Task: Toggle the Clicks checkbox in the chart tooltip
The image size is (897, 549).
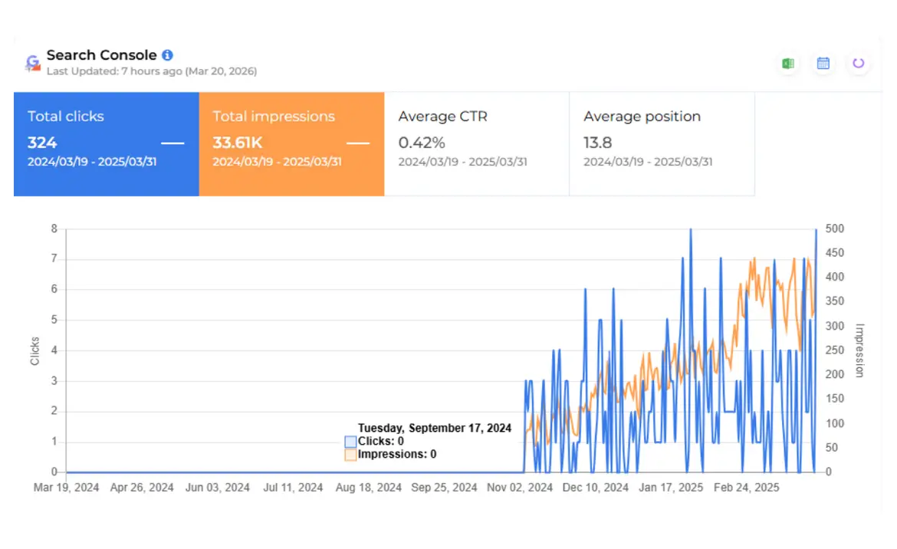Action: pos(351,442)
